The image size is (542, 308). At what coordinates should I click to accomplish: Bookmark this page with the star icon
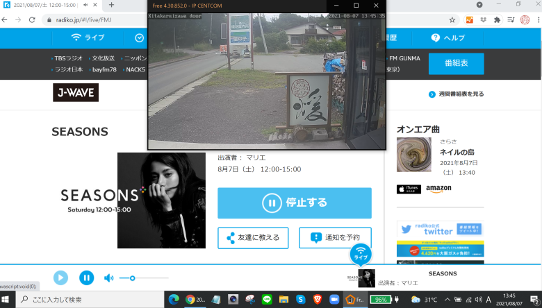tap(452, 20)
